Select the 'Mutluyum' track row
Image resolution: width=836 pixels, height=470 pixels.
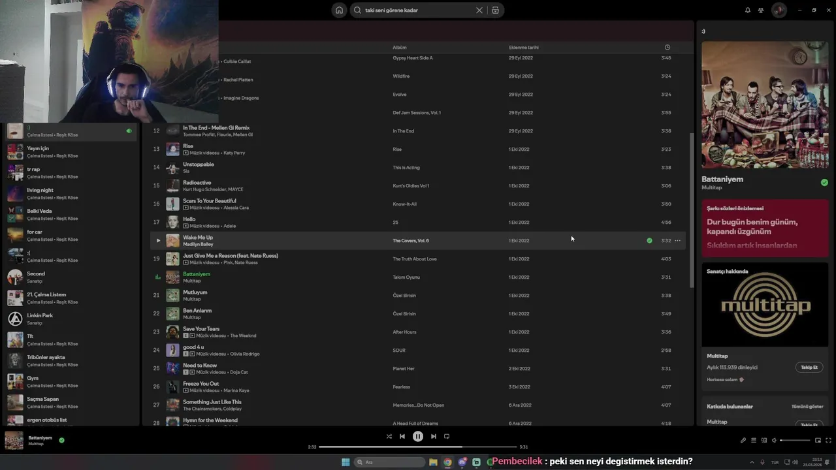coord(418,295)
